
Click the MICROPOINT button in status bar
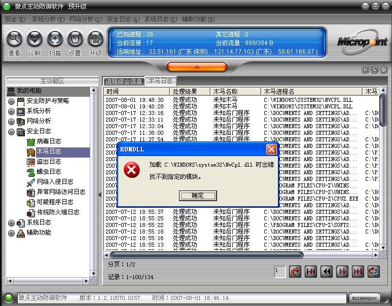click(365, 298)
